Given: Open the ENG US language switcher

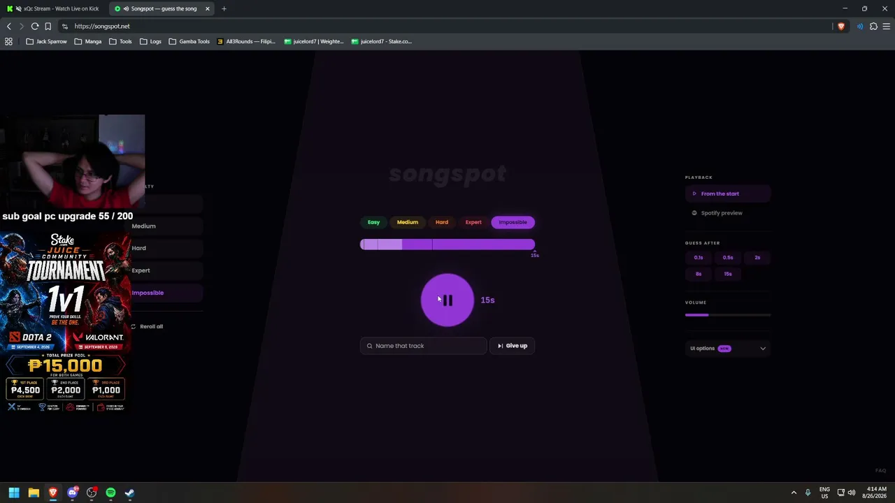Looking at the screenshot, I should pyautogui.click(x=824, y=493).
